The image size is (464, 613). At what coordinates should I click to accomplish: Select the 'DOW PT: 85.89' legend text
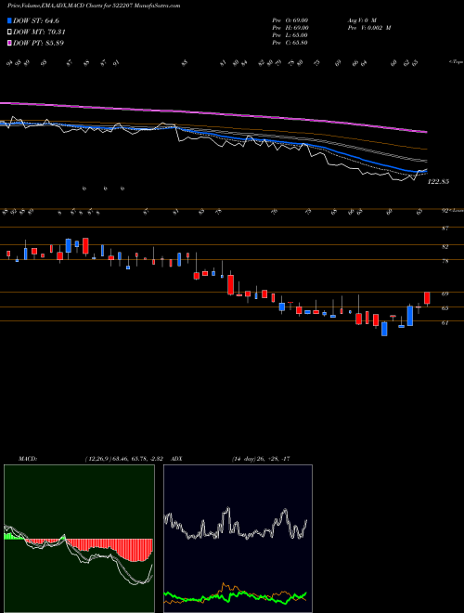coord(38,43)
